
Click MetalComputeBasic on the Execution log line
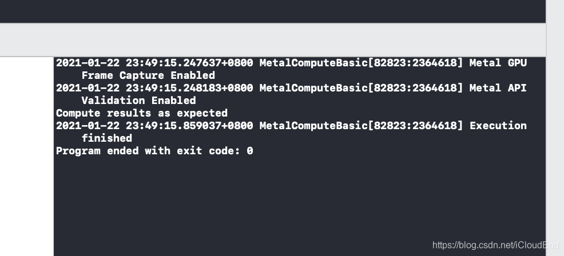pos(313,126)
